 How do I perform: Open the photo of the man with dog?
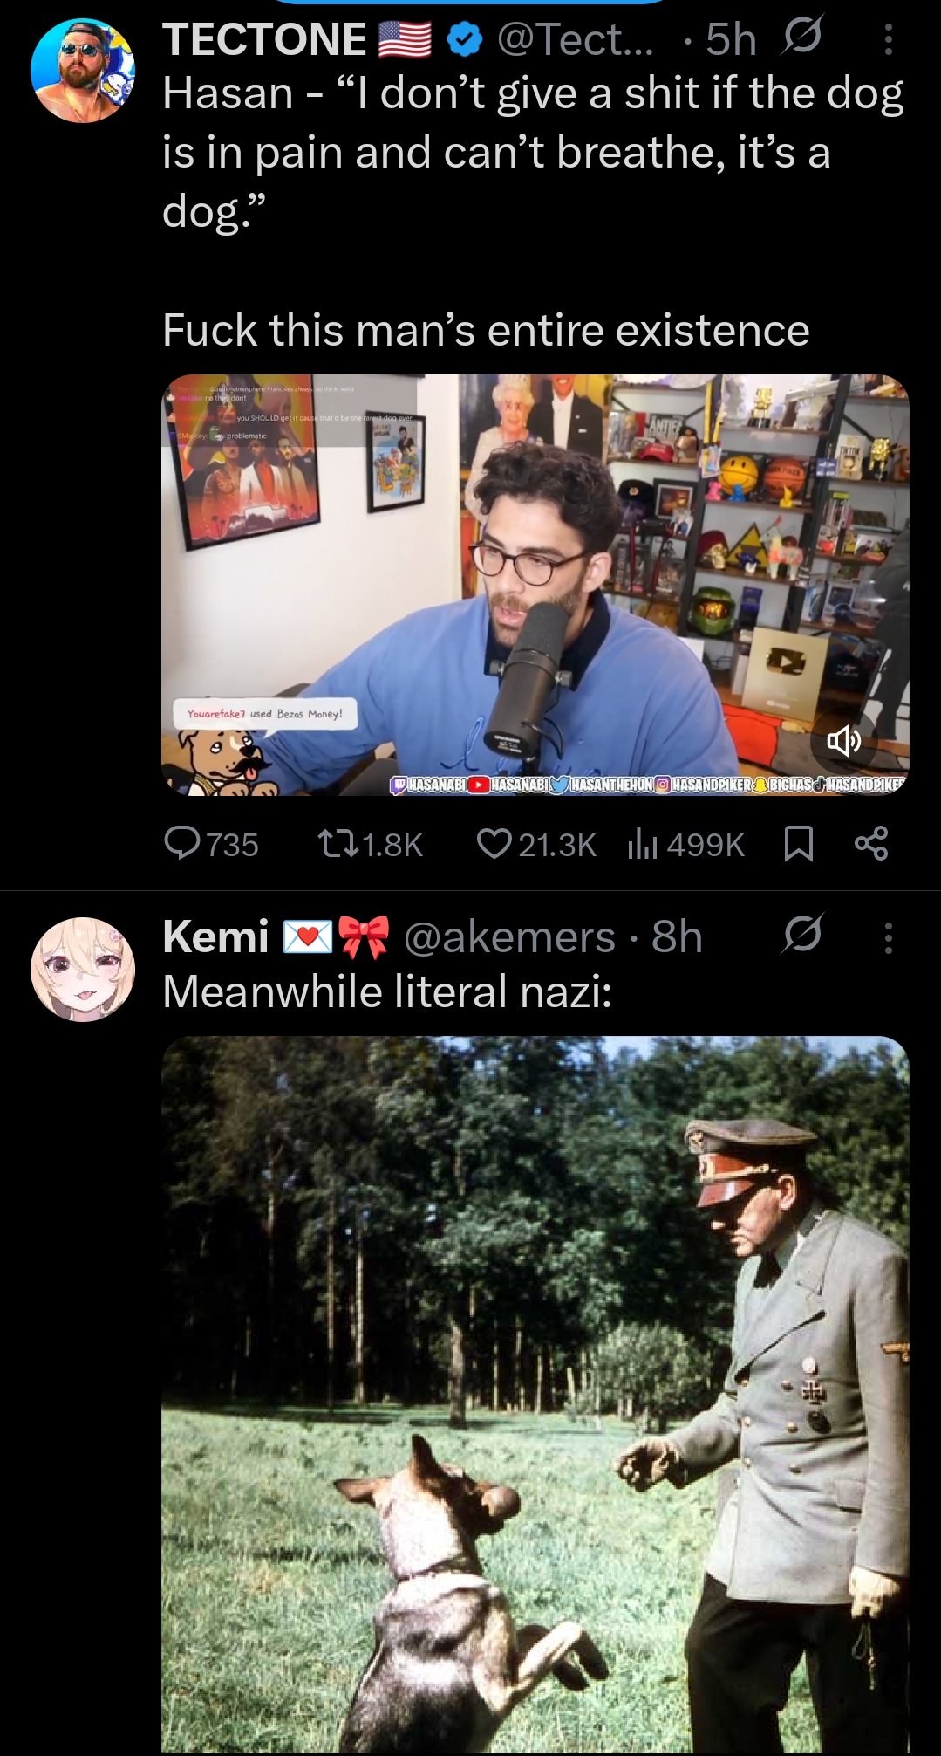(x=535, y=1395)
